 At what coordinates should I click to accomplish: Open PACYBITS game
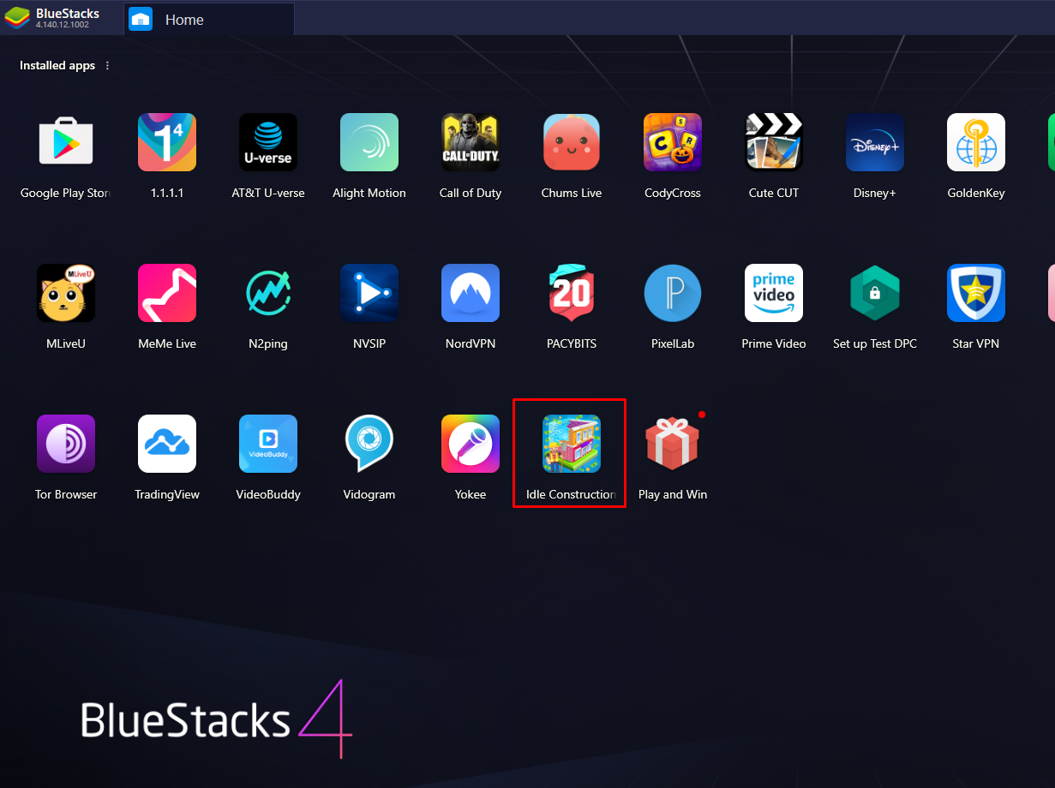click(572, 293)
